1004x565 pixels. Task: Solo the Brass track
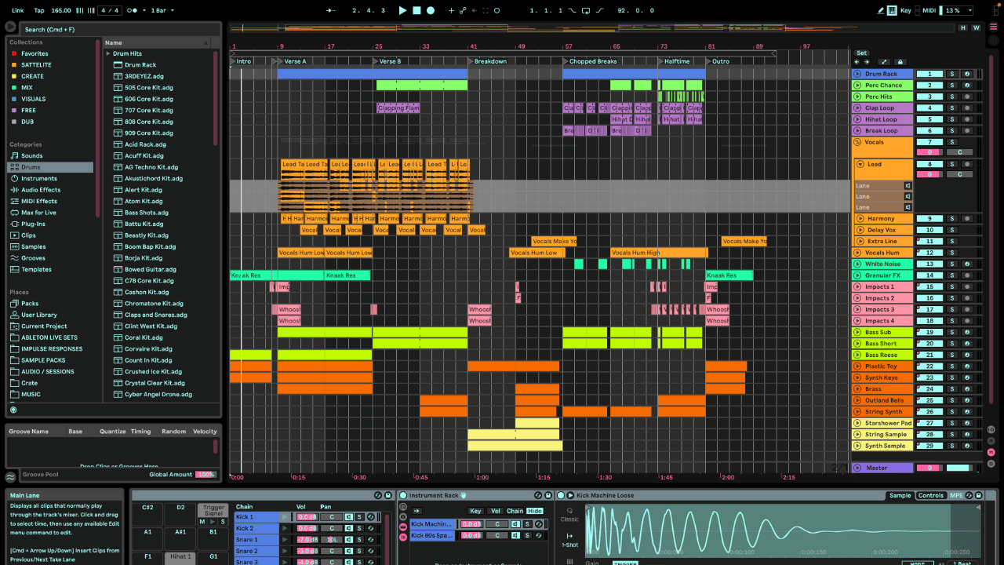(x=952, y=388)
